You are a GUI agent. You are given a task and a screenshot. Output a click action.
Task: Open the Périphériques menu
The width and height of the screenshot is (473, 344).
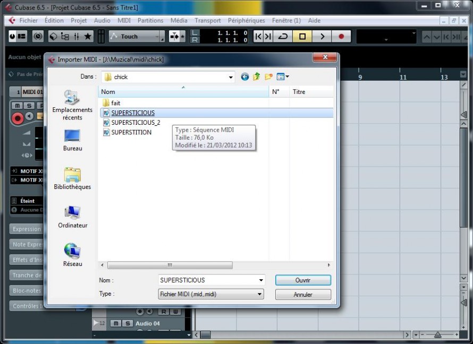click(x=246, y=21)
